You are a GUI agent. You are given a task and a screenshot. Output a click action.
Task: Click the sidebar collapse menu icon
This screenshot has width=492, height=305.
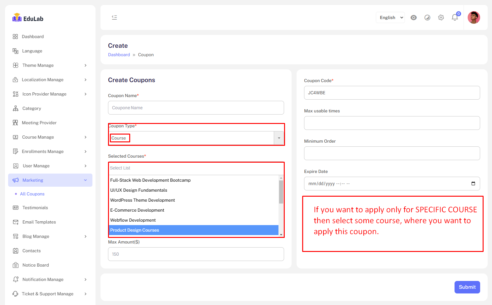(x=114, y=17)
